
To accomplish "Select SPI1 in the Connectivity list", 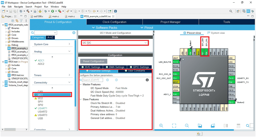I will pos(41,102).
